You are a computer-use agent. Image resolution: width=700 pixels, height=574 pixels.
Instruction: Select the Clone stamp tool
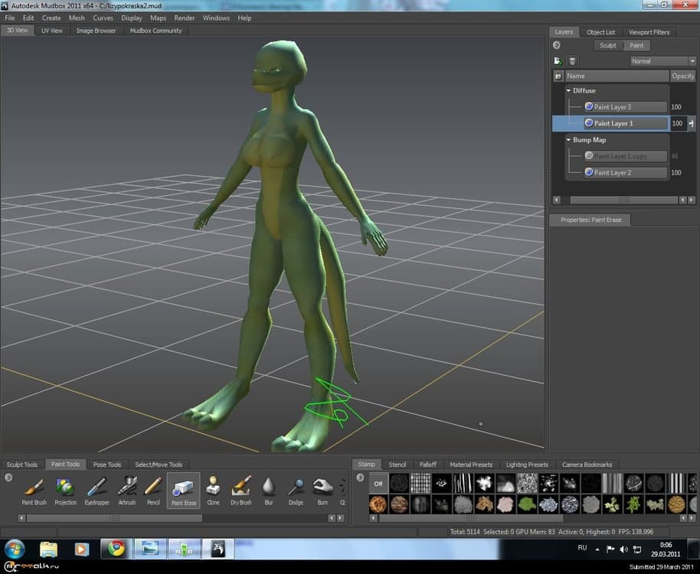coord(213,488)
